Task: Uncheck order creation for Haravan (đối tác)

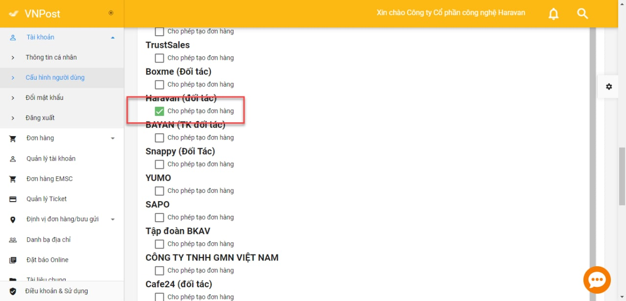Action: [x=159, y=111]
